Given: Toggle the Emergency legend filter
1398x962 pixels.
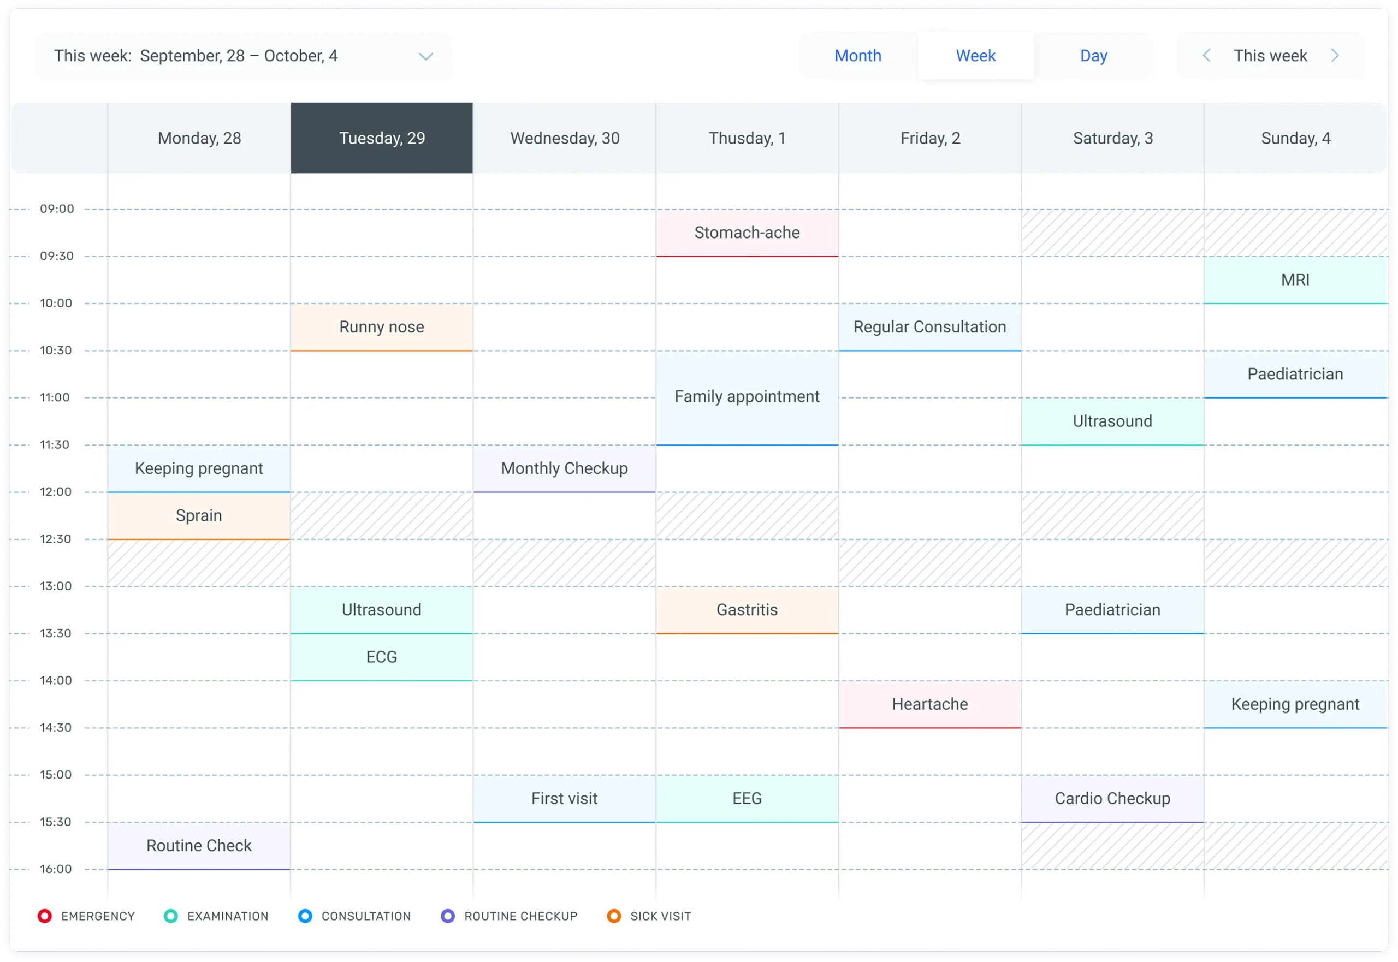Looking at the screenshot, I should pos(44,916).
